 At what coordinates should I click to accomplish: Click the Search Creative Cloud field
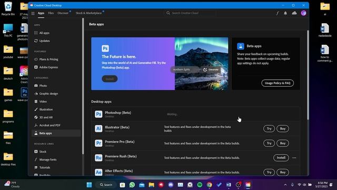tap(190, 13)
